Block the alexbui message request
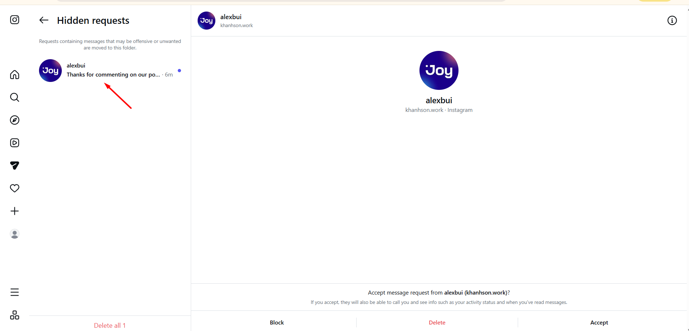The height and width of the screenshot is (331, 689). click(x=277, y=322)
